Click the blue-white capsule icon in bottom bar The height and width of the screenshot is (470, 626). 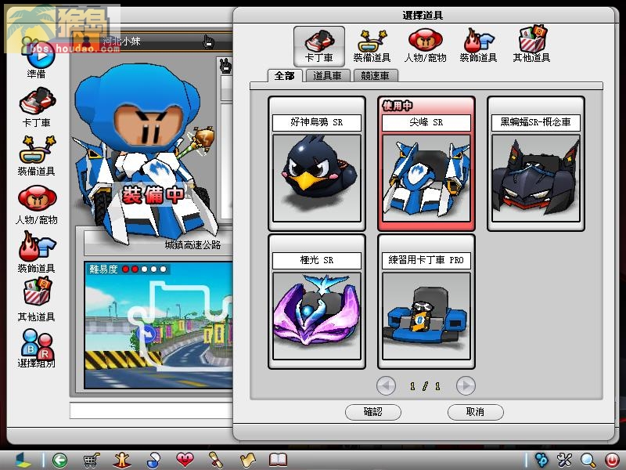pyautogui.click(x=153, y=461)
